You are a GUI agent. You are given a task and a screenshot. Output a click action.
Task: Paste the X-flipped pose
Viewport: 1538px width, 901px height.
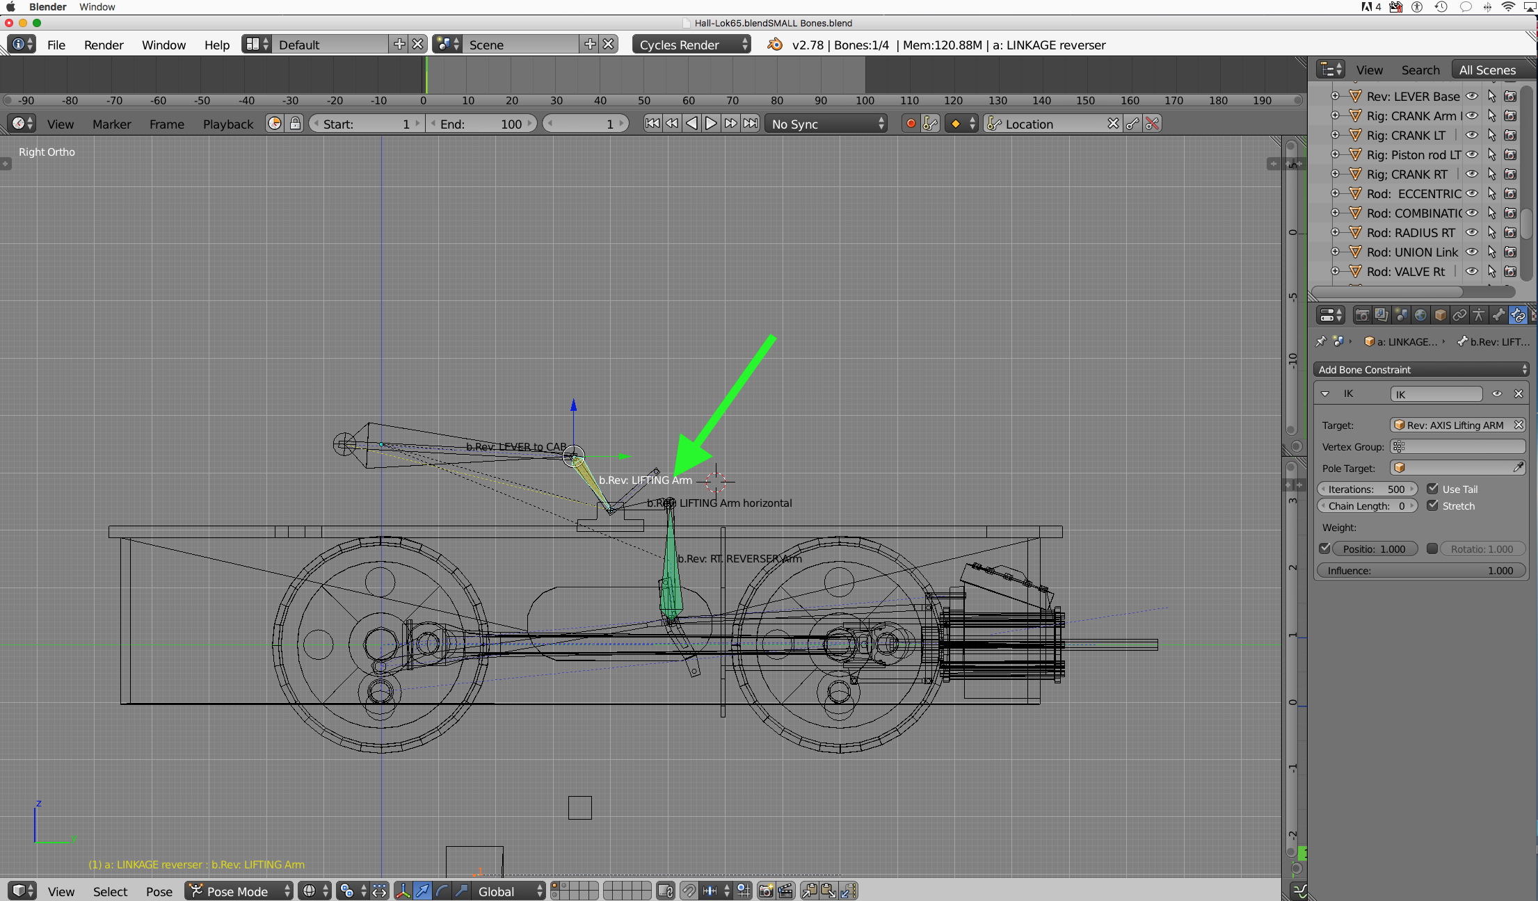(x=849, y=891)
